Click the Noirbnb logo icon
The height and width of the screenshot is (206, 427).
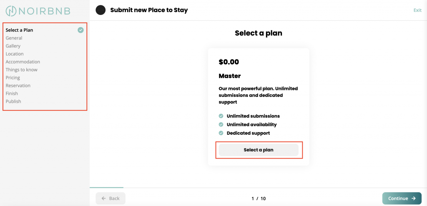11,11
